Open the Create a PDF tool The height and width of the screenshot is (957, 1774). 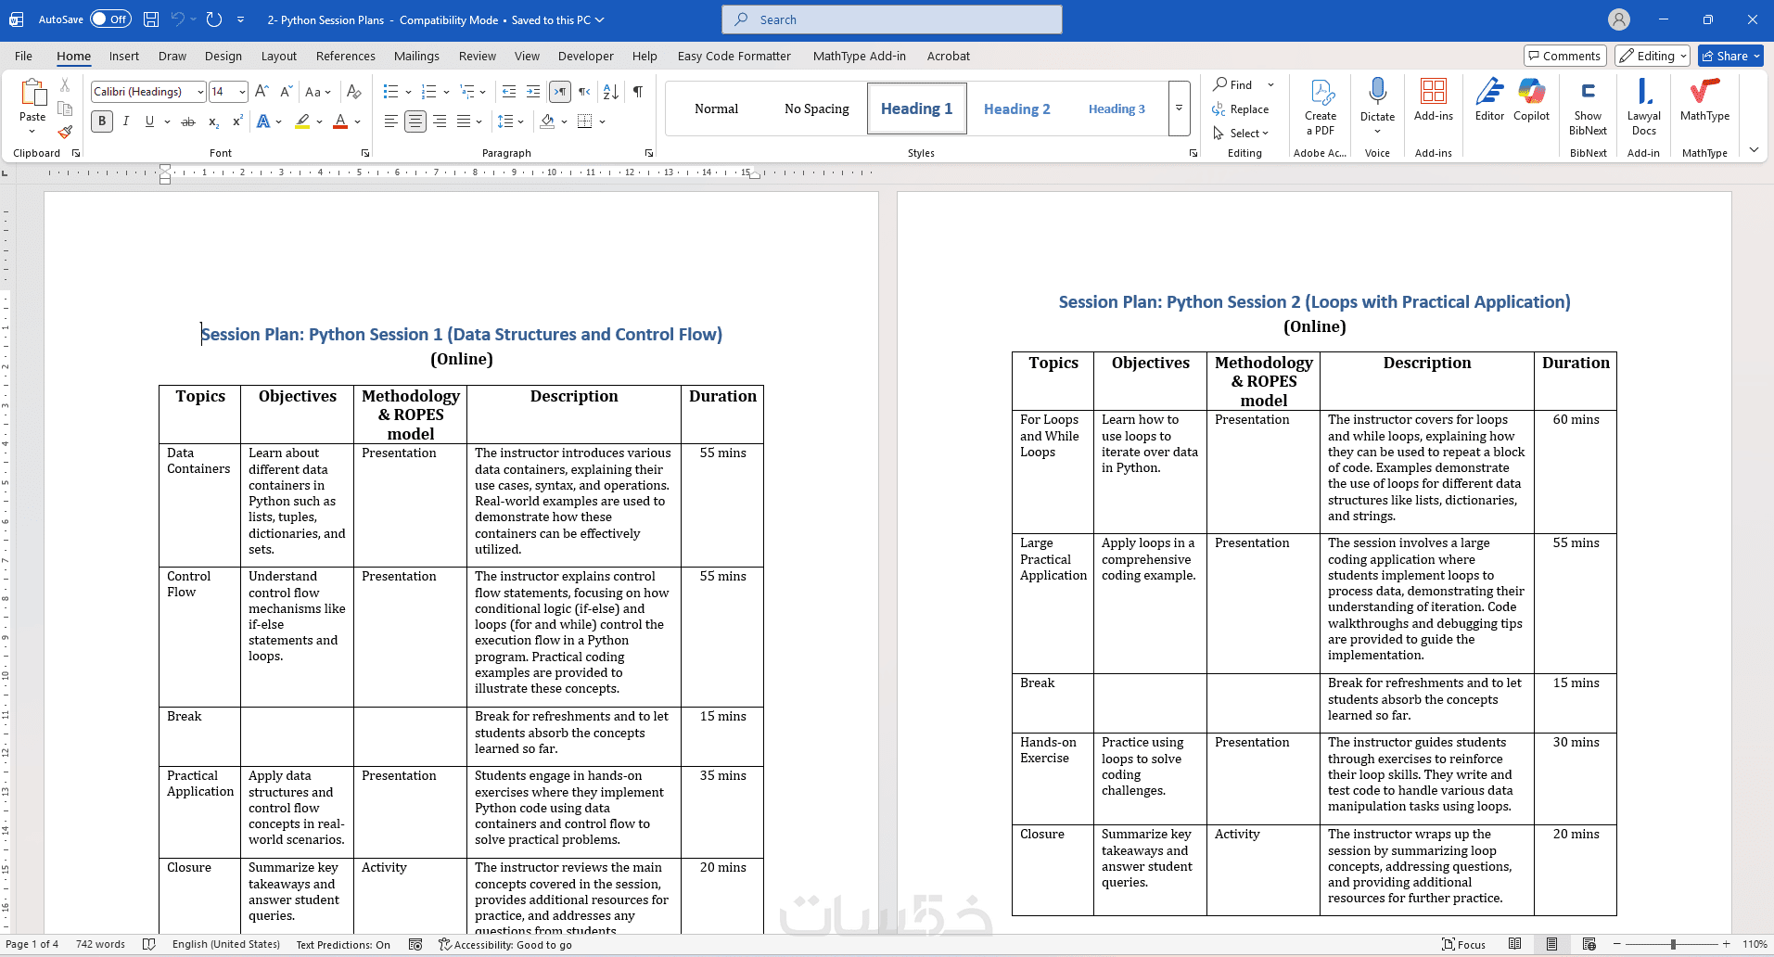pos(1321,108)
